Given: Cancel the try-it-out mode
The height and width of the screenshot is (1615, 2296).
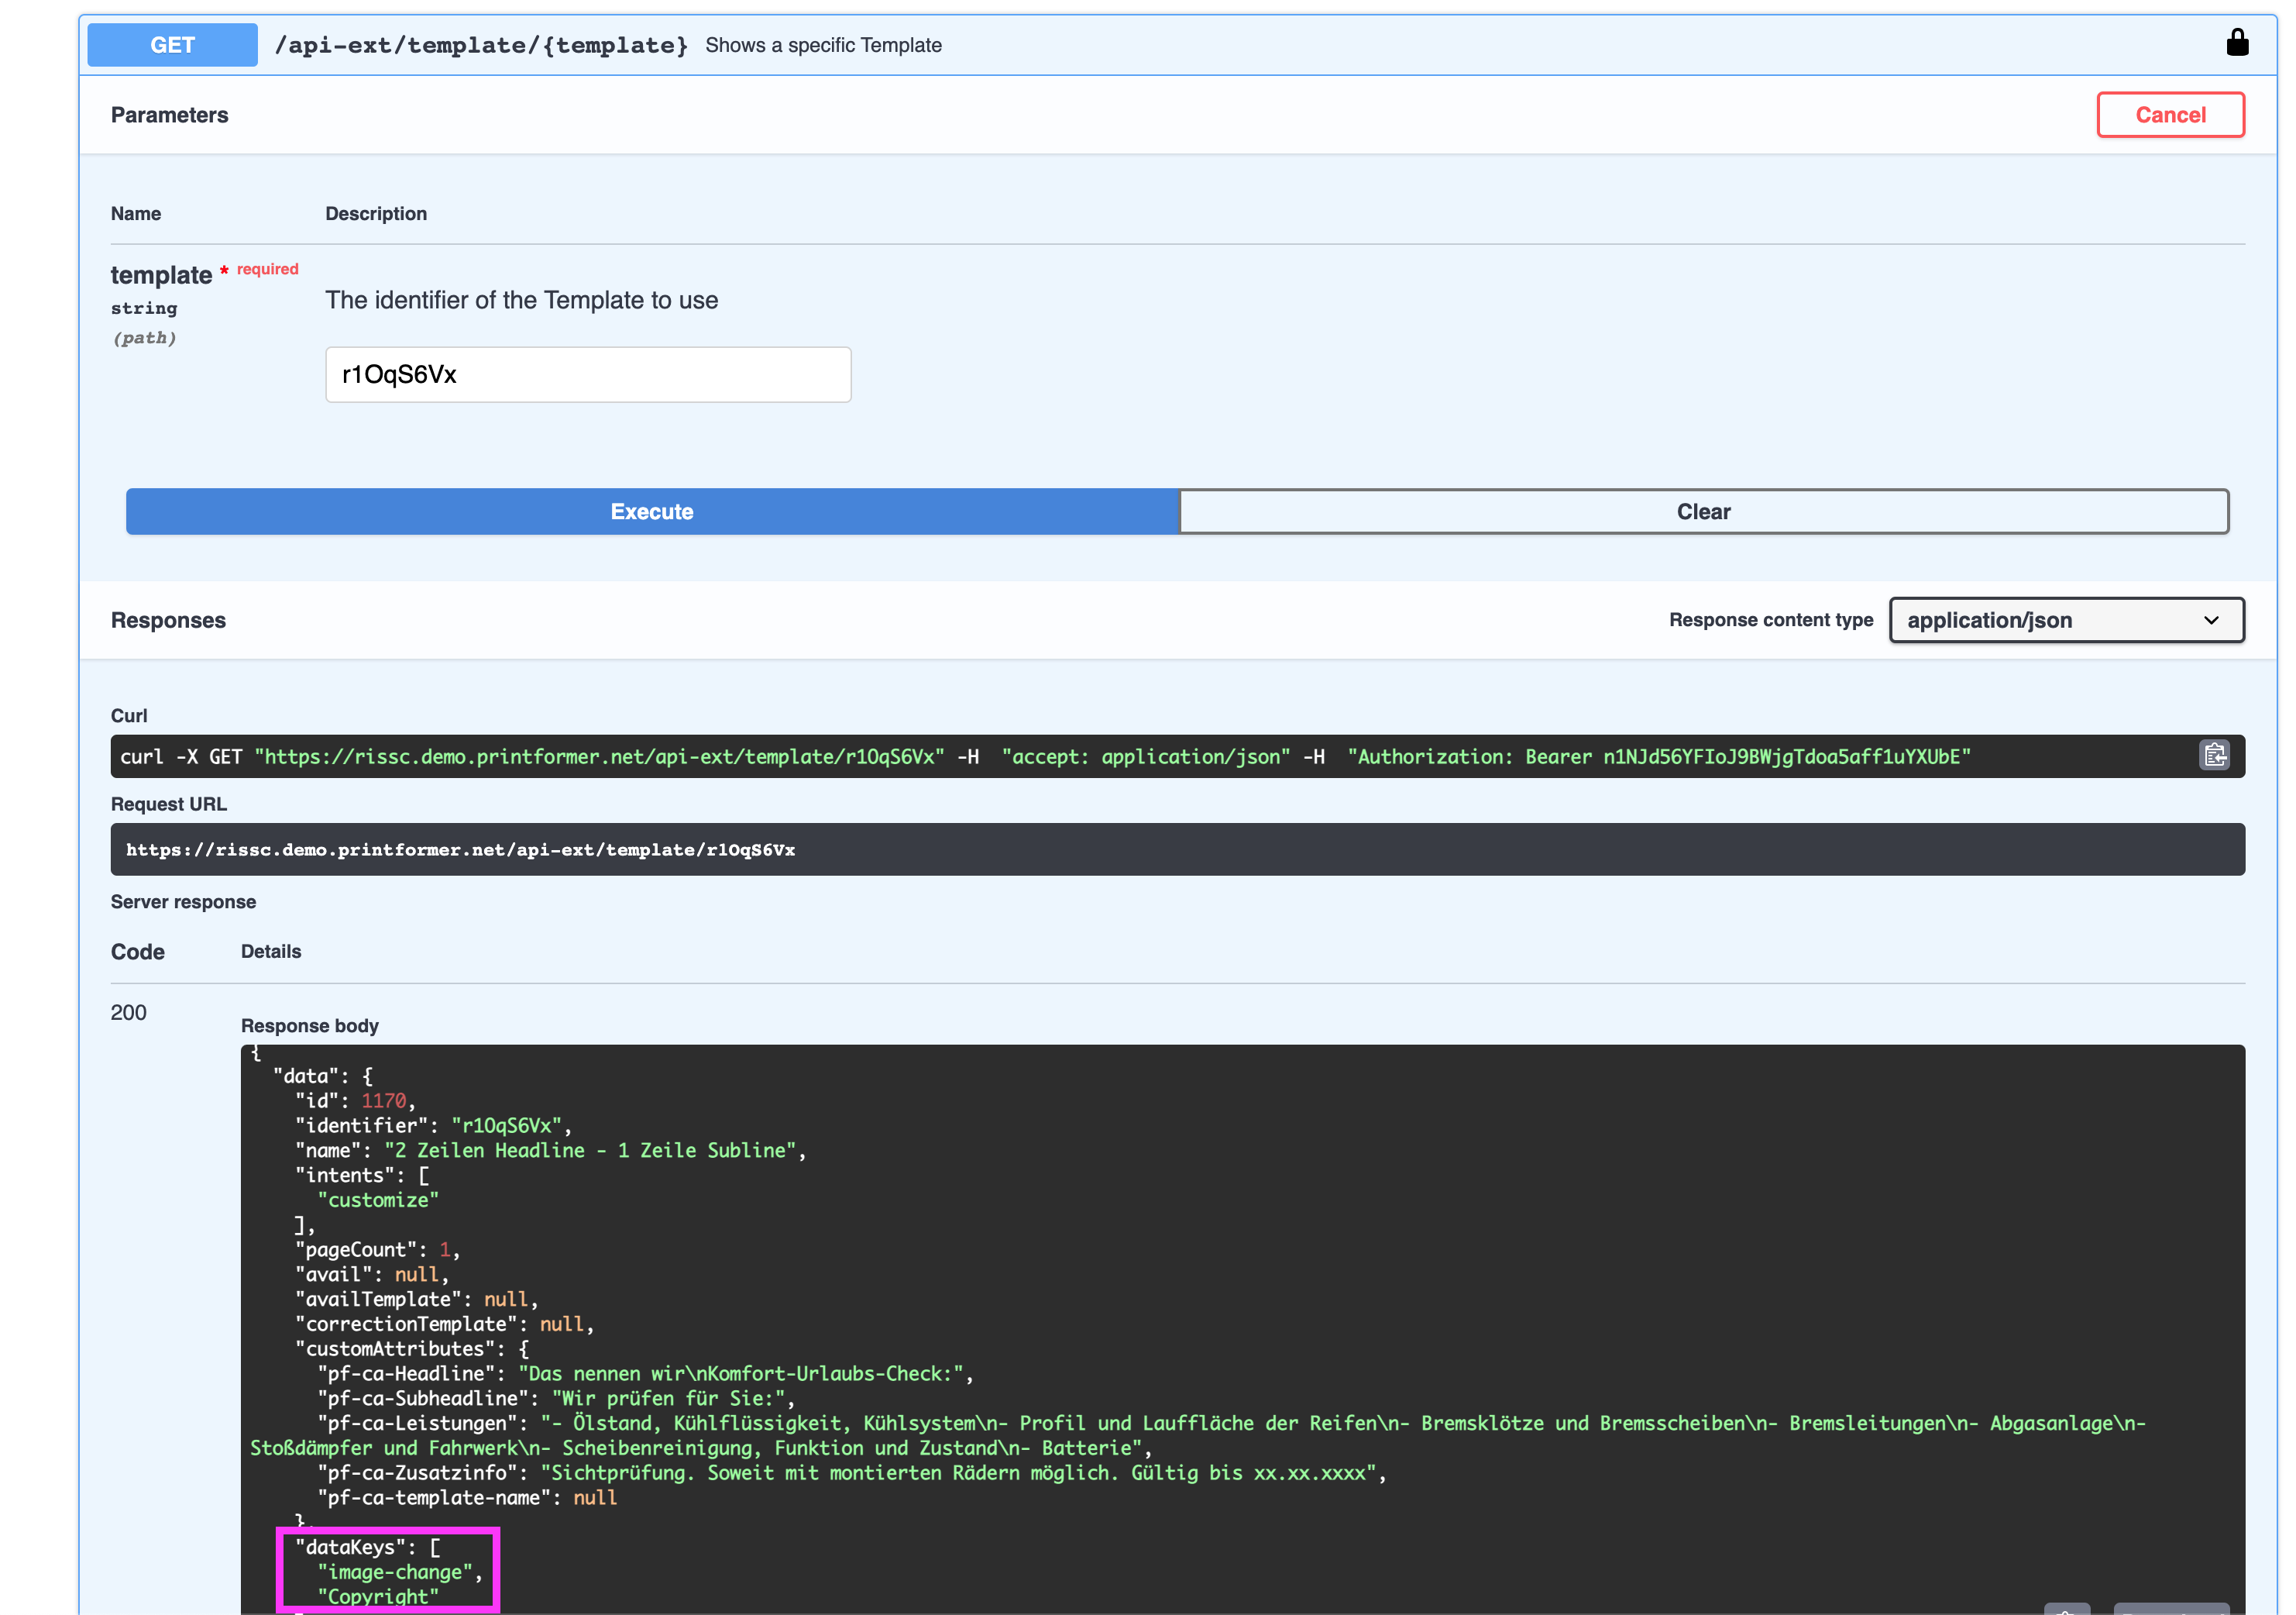Looking at the screenshot, I should (x=2170, y=114).
